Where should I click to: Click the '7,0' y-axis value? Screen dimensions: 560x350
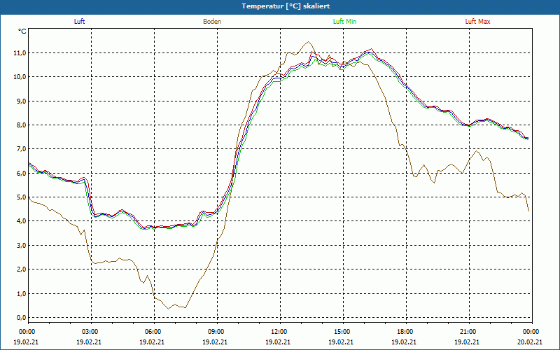21,149
